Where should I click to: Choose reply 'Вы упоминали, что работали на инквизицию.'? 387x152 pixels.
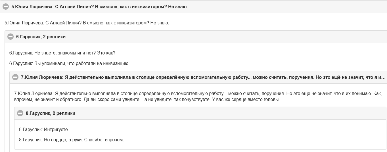point(69,64)
